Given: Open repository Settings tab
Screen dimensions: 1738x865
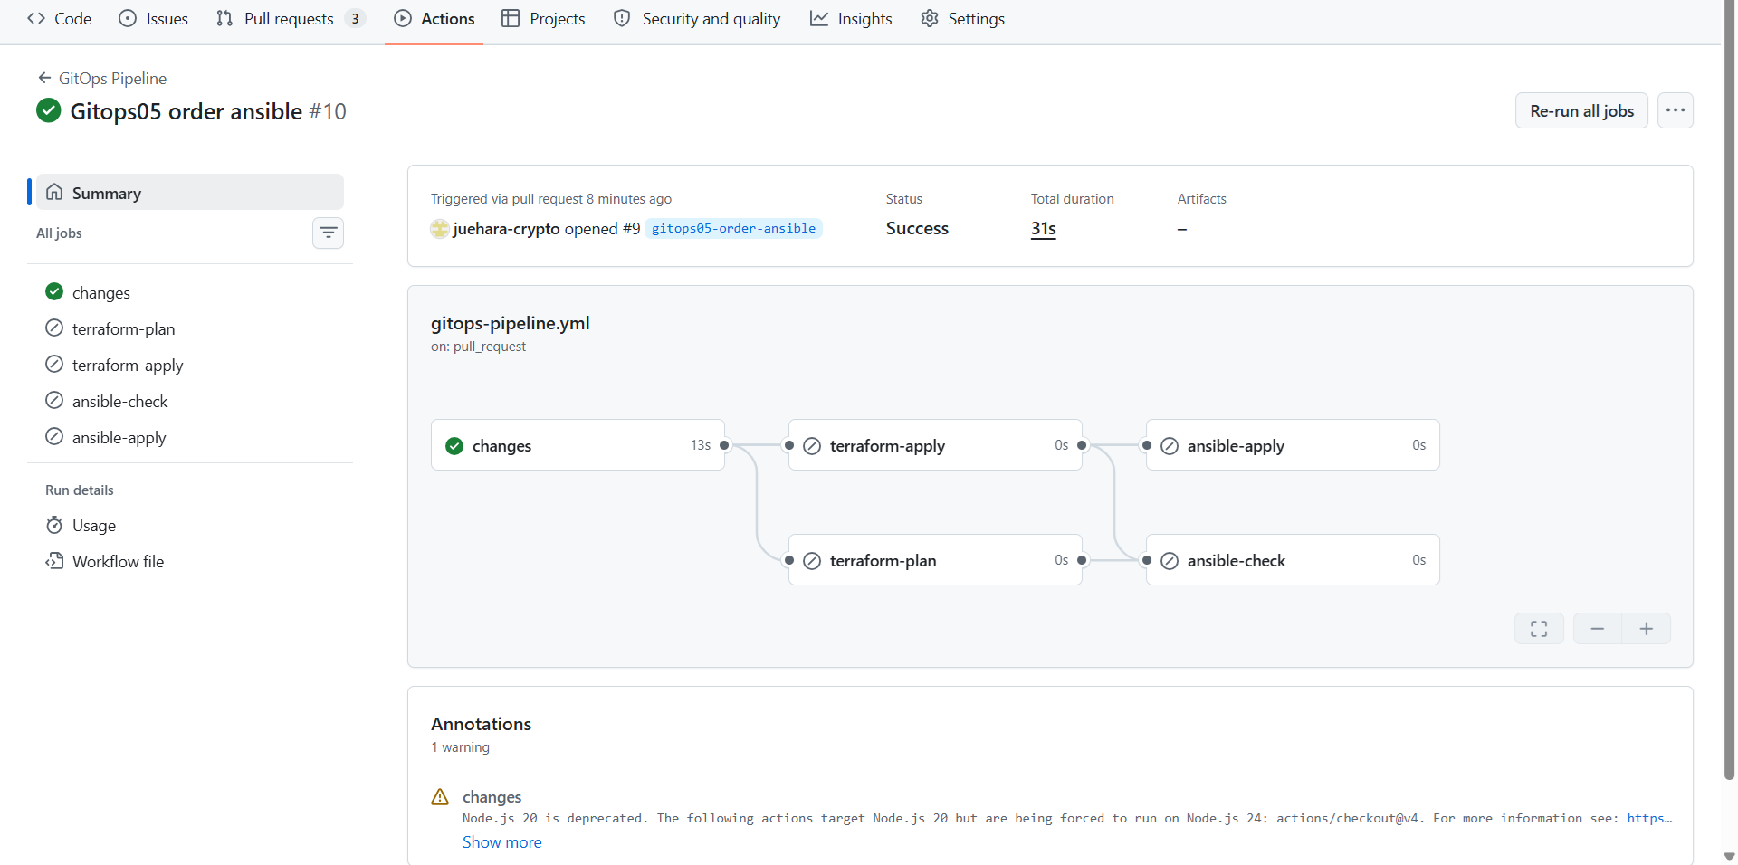Looking at the screenshot, I should pos(963,18).
